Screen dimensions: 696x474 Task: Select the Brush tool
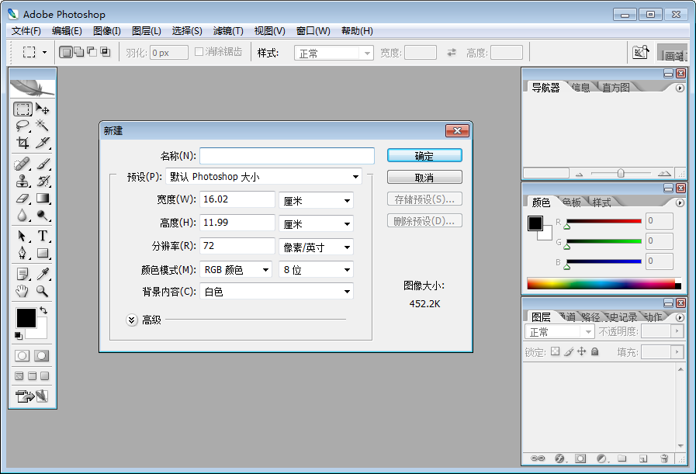click(x=43, y=164)
